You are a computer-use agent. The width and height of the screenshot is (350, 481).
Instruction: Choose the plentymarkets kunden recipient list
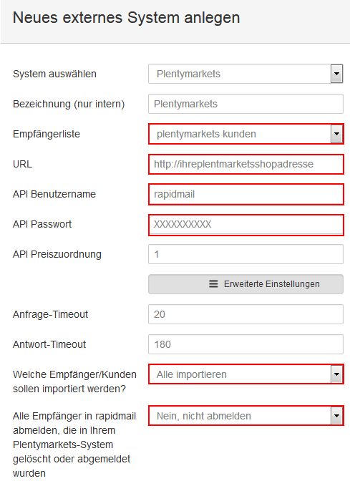point(246,134)
